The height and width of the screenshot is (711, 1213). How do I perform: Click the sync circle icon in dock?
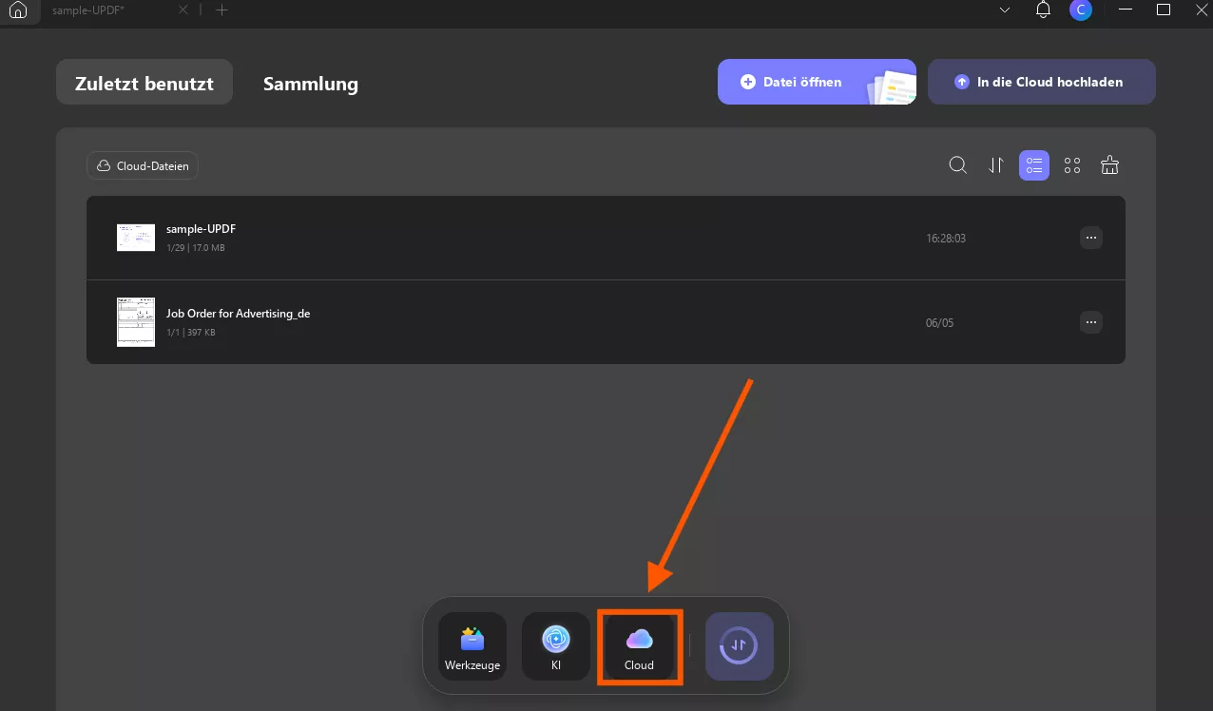coord(740,646)
